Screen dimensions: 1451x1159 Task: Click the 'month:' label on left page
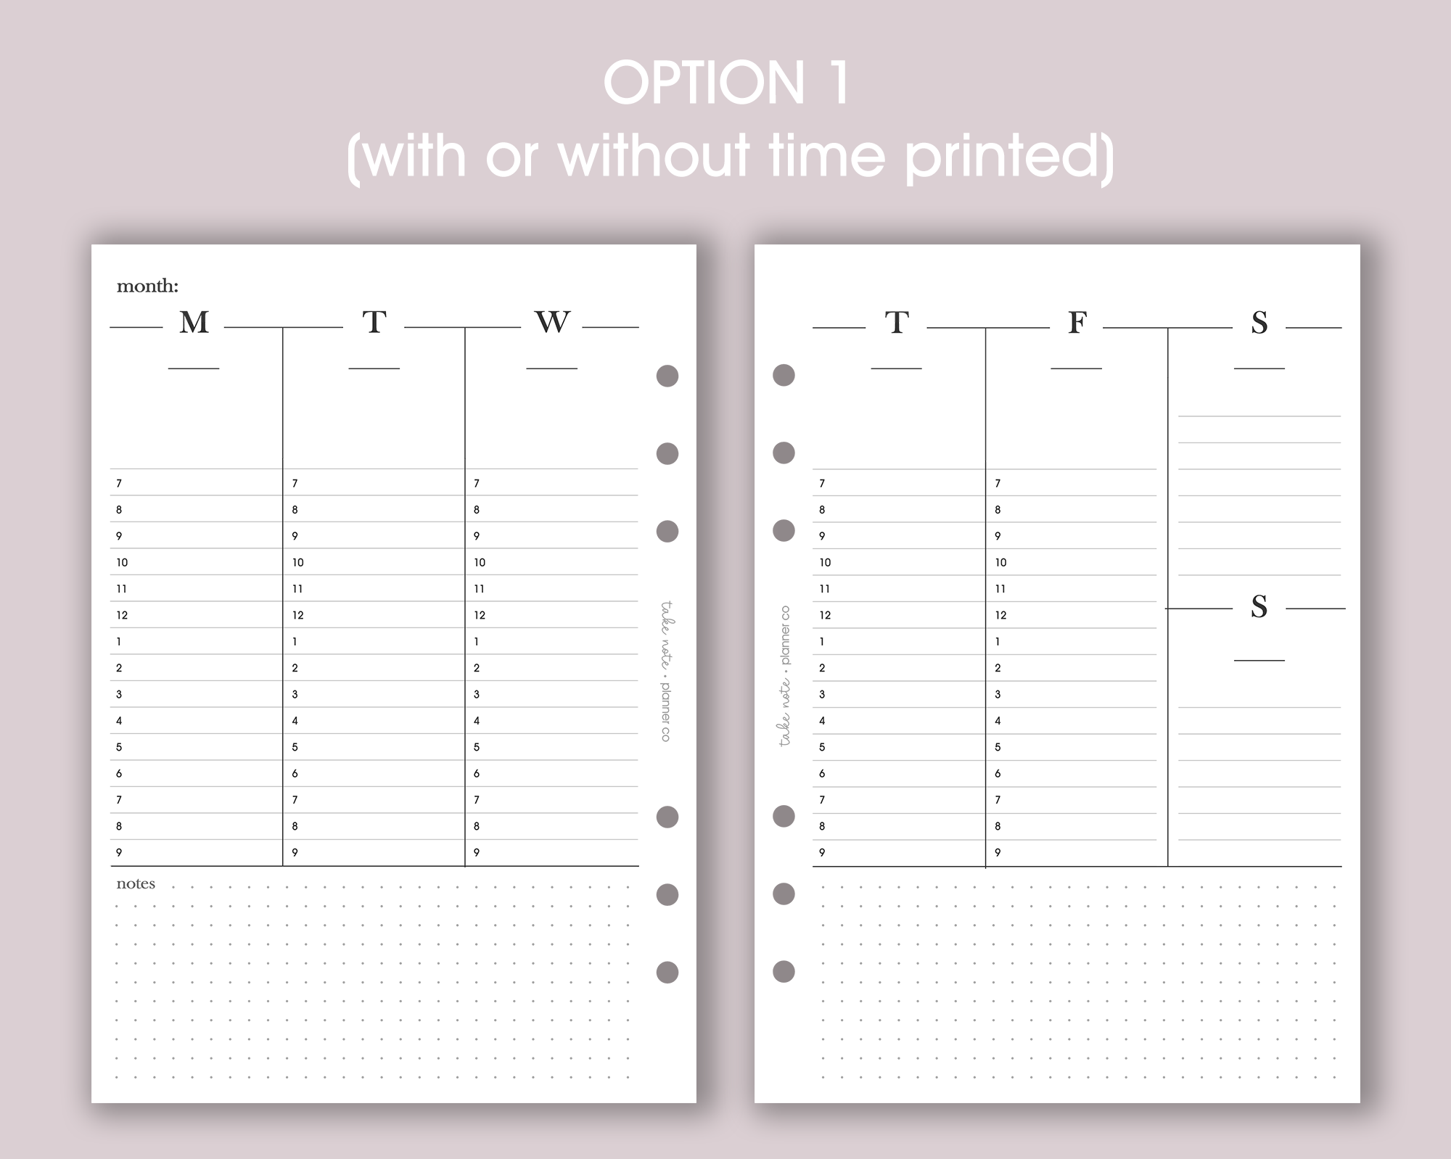click(x=147, y=286)
